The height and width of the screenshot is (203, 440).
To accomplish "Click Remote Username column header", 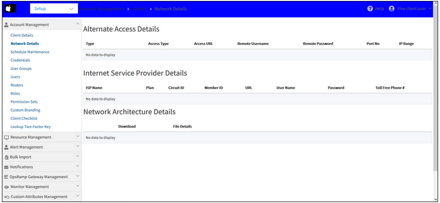I will tap(253, 44).
